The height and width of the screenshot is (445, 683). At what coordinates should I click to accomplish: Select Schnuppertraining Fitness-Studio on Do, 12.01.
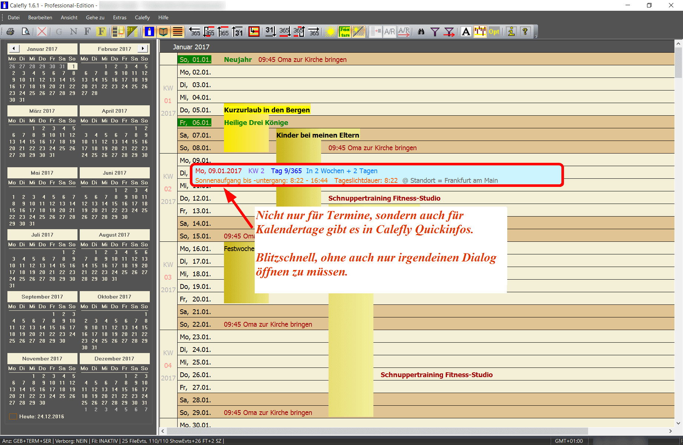[x=384, y=198]
